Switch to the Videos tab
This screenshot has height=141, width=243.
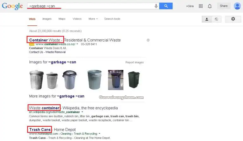77,19
